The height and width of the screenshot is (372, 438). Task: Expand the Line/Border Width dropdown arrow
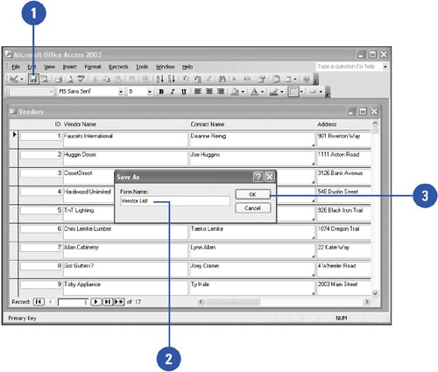[x=301, y=92]
